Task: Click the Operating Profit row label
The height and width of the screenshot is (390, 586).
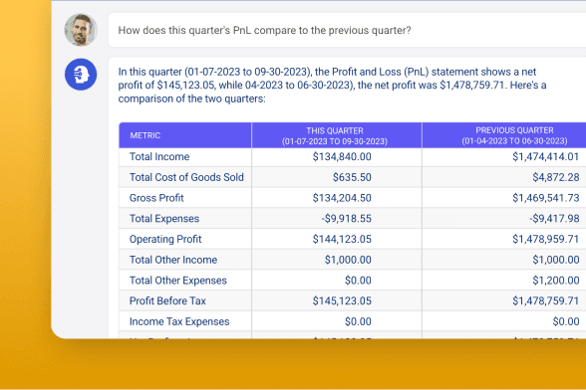Action: [165, 239]
